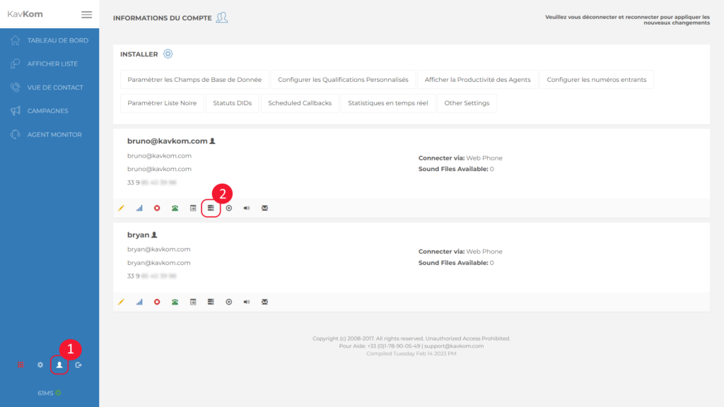Screen dimensions: 724x407
Task: Click the speaker sound icon for bryan
Action: (246, 302)
